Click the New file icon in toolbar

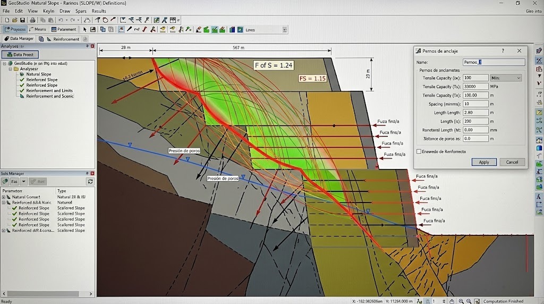(x=7, y=20)
